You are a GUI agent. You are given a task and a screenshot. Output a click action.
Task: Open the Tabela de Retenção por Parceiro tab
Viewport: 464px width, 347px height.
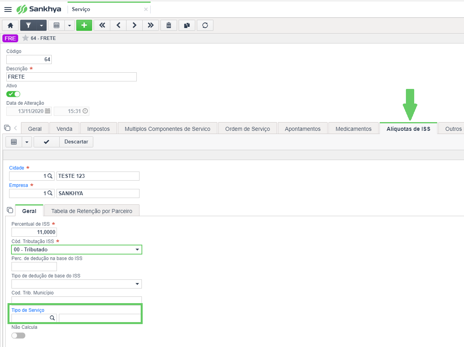92,211
